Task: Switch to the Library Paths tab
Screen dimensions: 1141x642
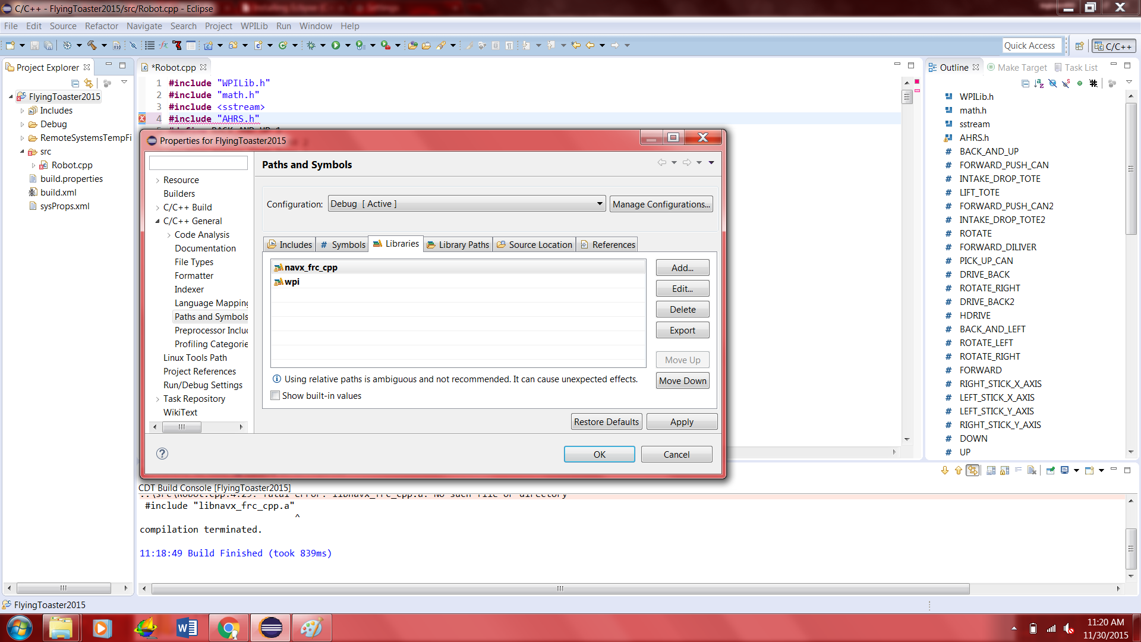Action: 458,244
